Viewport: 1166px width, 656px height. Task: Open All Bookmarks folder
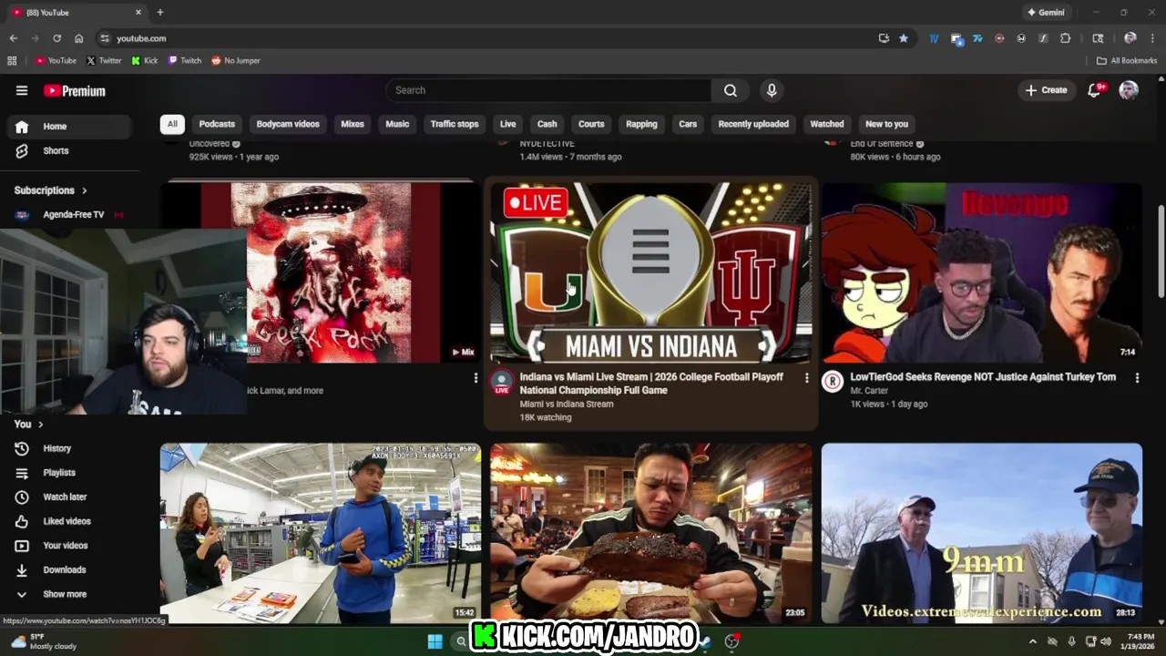pyautogui.click(x=1126, y=61)
